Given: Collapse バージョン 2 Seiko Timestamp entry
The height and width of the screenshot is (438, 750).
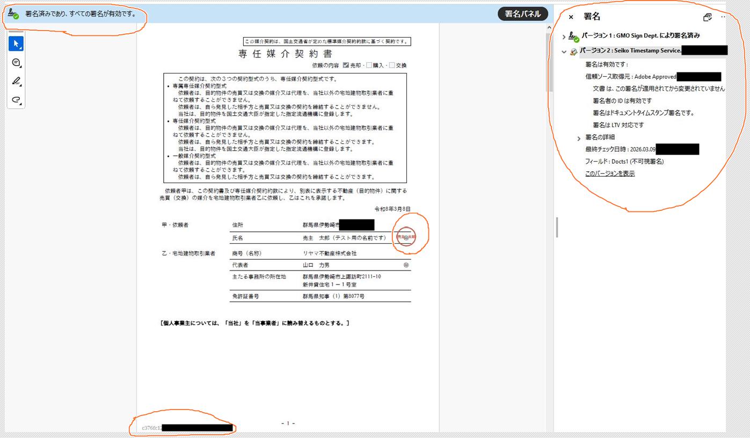Looking at the screenshot, I should tap(564, 52).
